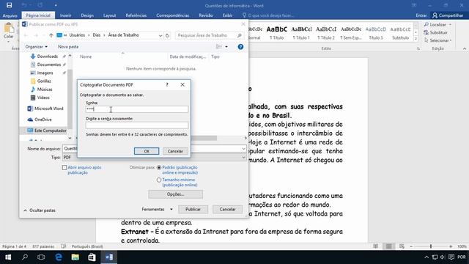Click the Paste (Colar) icon in ribbon

(x=9, y=28)
